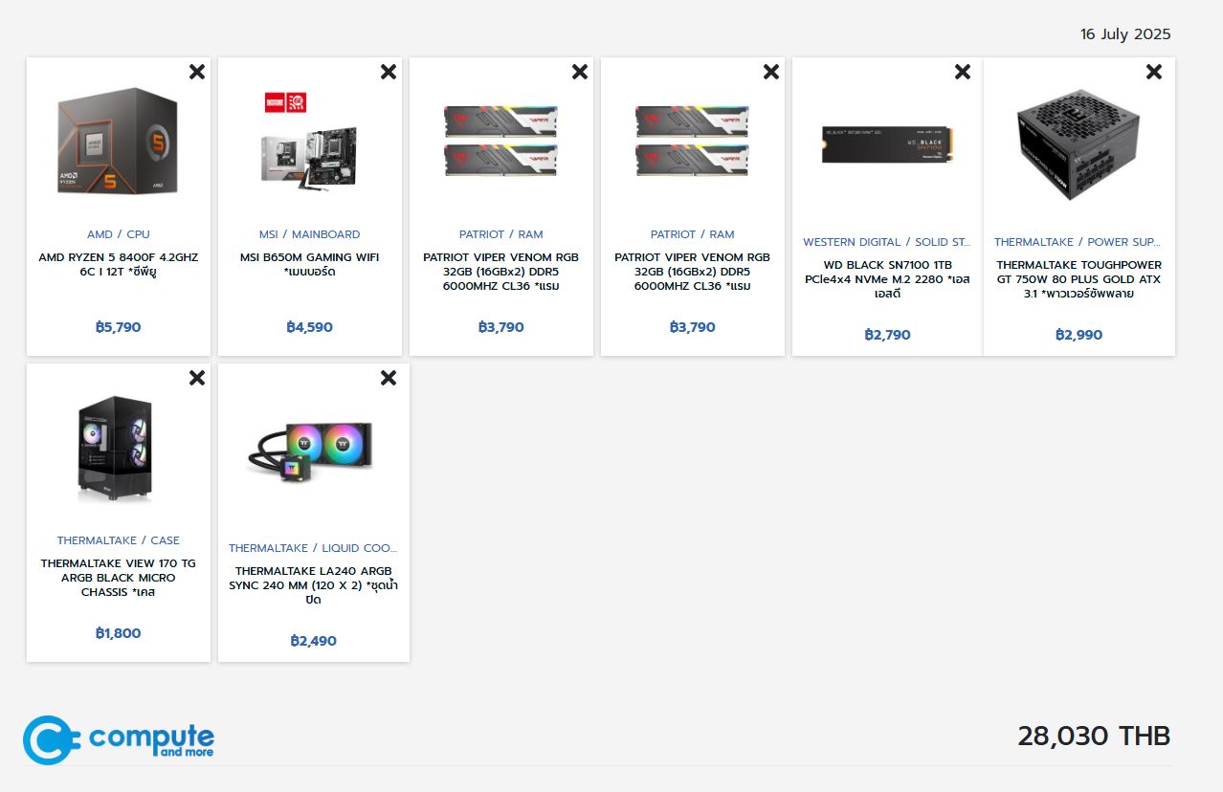Remove the Thermaltake LA240 liquid cooler card
Viewport: 1223px width, 792px height.
click(389, 378)
